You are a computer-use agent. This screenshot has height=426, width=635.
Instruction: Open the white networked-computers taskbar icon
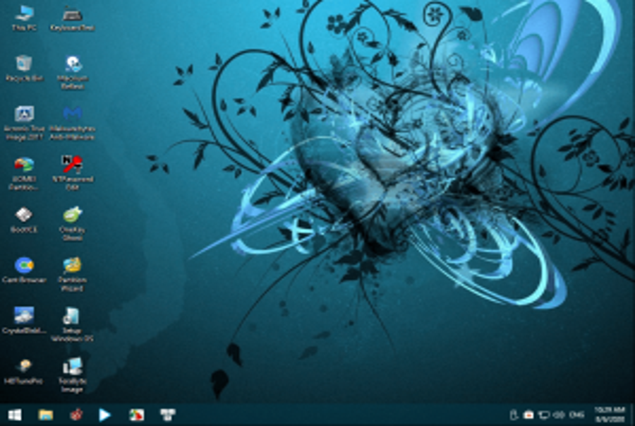pyautogui.click(x=167, y=415)
